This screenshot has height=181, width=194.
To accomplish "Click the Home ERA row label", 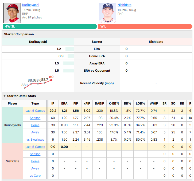I will 97,56.
